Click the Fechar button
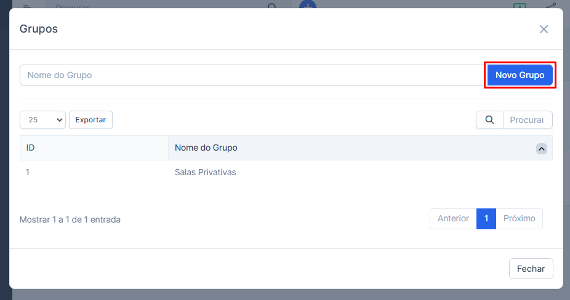The height and width of the screenshot is (300, 570). [531, 269]
